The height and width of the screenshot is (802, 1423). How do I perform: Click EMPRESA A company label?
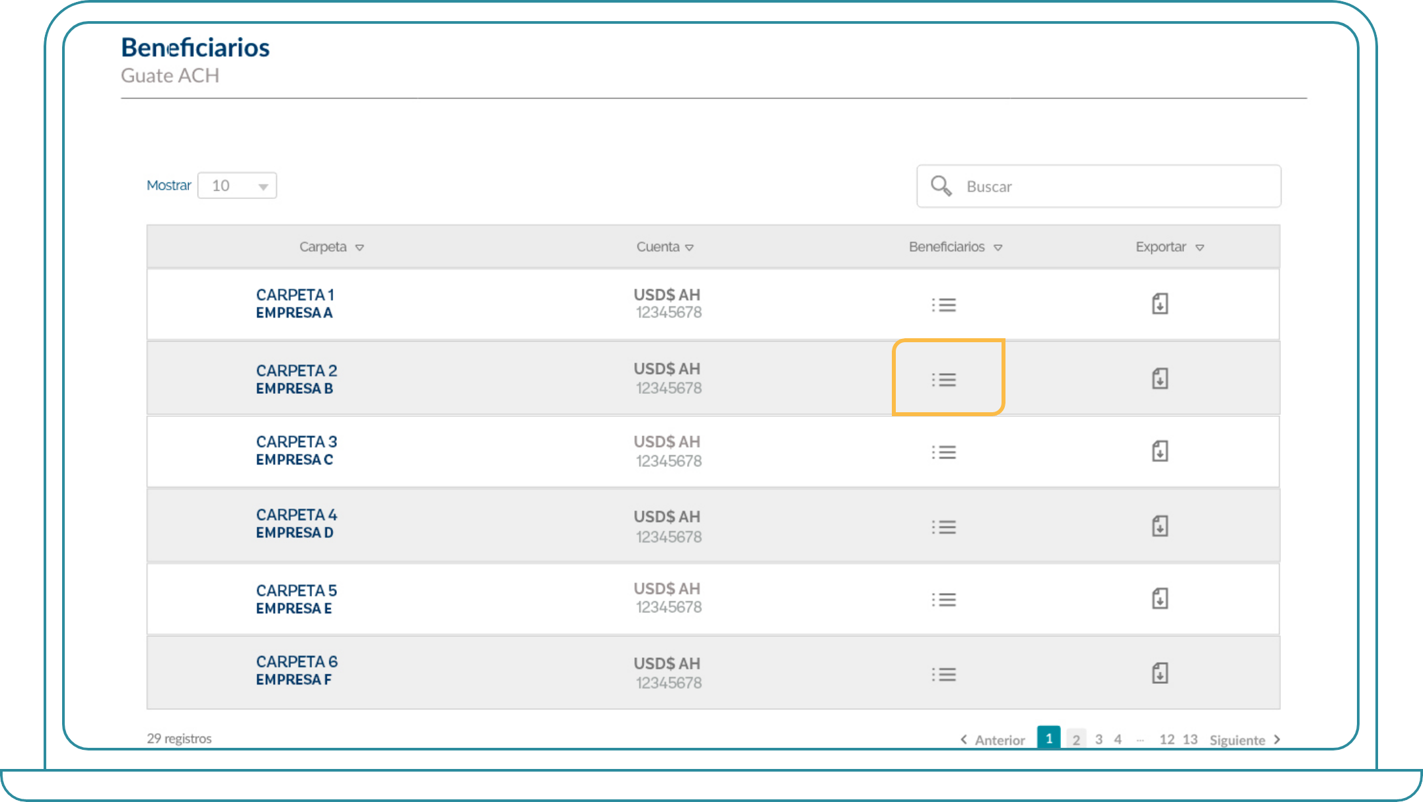pos(294,312)
